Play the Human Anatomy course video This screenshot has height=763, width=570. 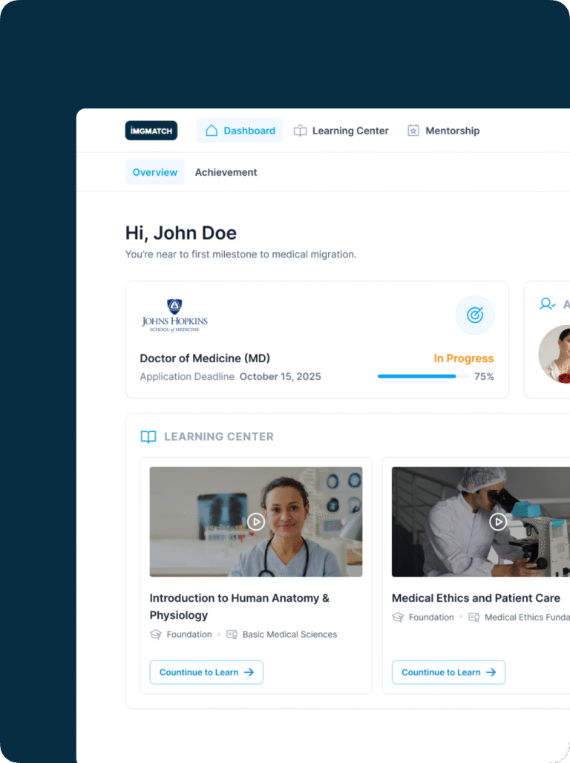point(256,522)
